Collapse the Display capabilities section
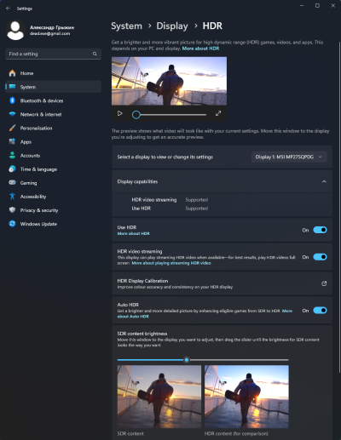 324,181
